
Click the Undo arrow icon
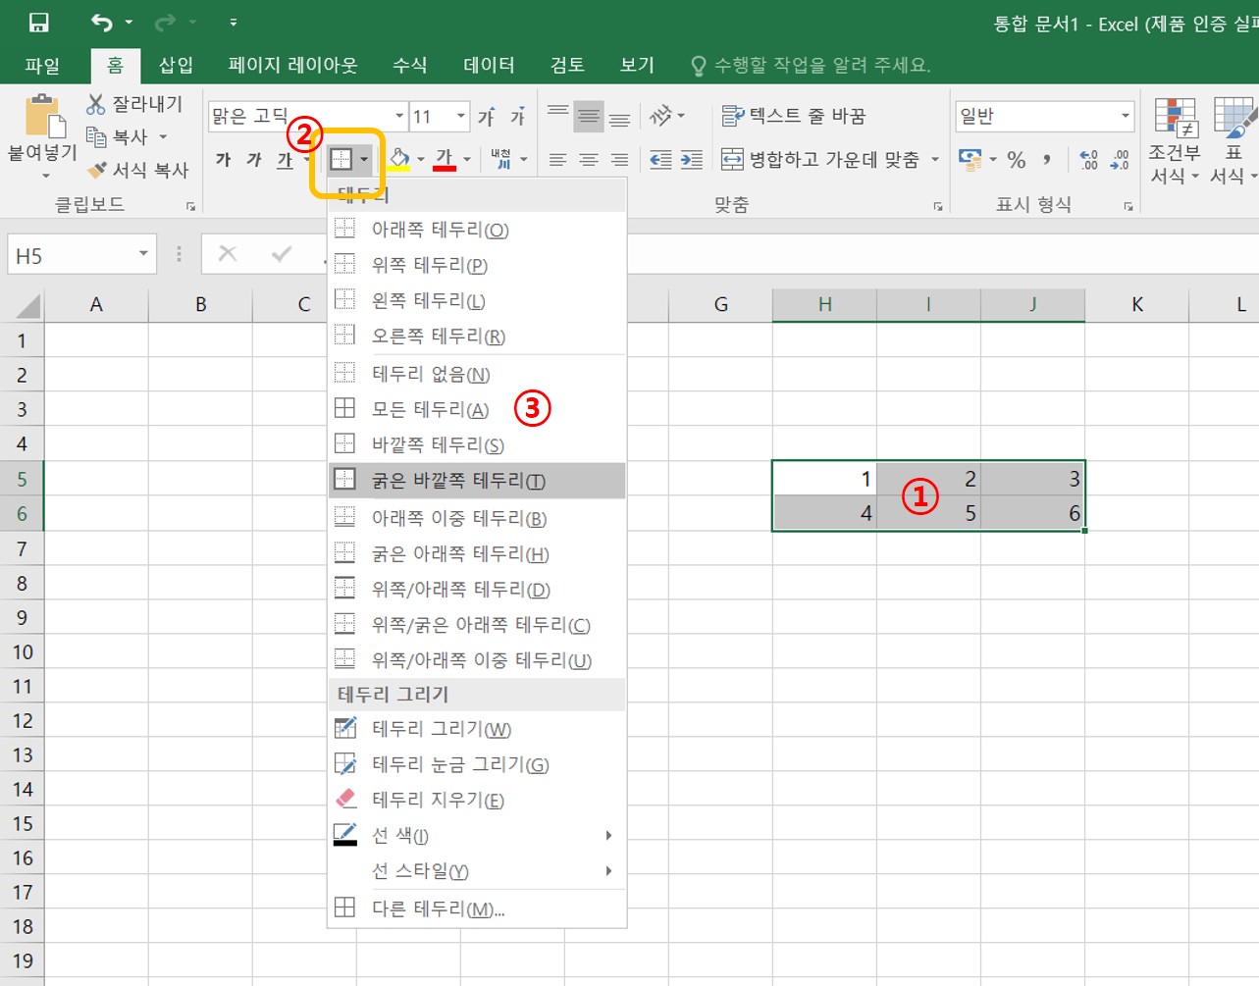pyautogui.click(x=102, y=22)
